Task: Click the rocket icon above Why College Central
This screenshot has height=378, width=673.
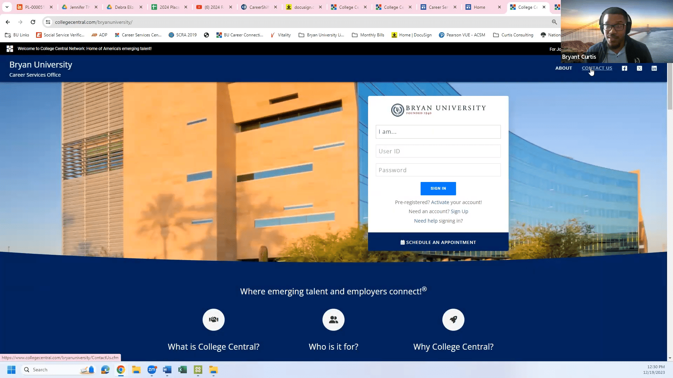Action: click(x=453, y=320)
